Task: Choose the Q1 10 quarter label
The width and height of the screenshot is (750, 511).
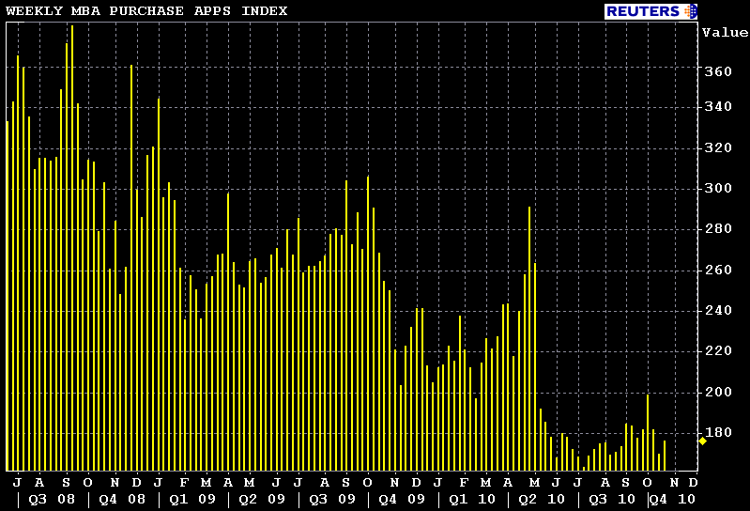Action: point(473,499)
